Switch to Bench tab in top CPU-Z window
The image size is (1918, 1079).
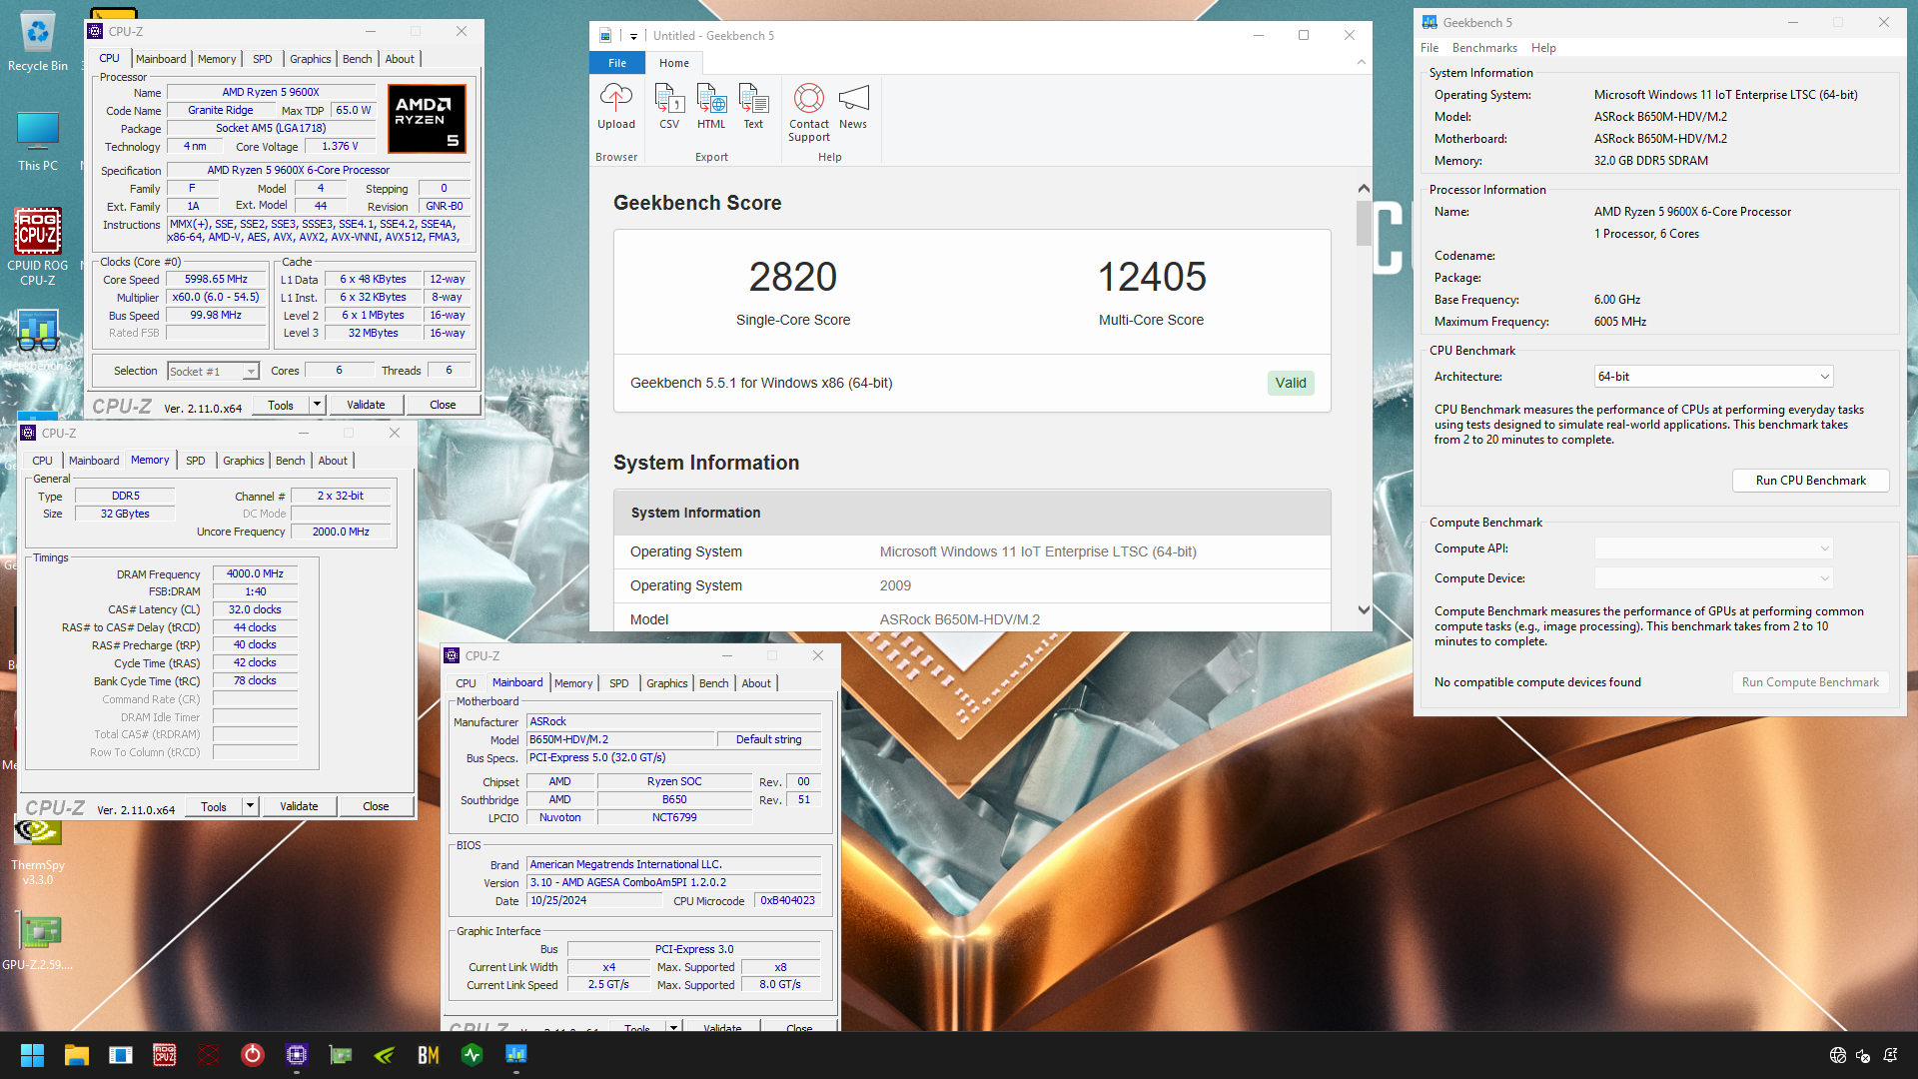pos(357,59)
